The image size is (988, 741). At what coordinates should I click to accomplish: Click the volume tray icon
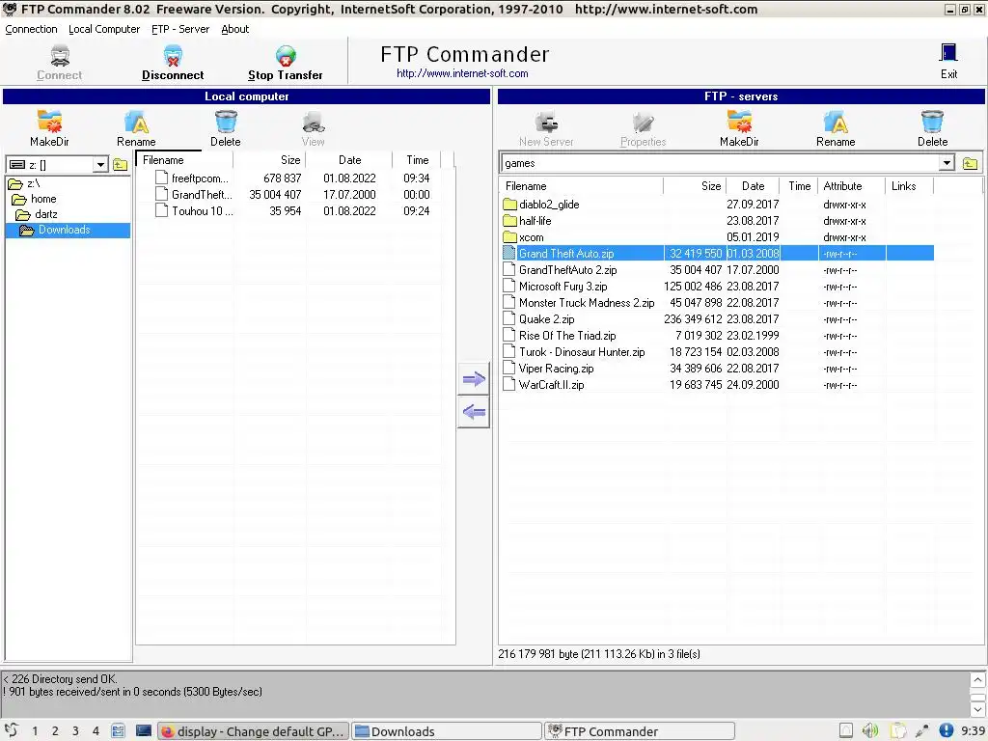point(870,731)
